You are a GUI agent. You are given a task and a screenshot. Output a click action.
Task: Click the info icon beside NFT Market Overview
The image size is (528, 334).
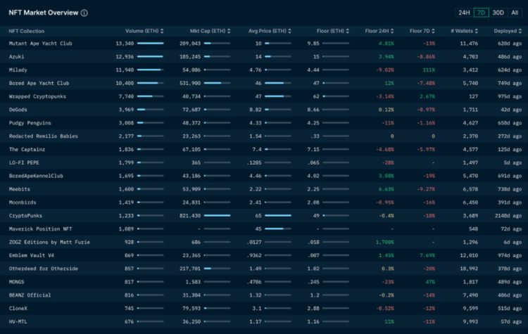[84, 13]
